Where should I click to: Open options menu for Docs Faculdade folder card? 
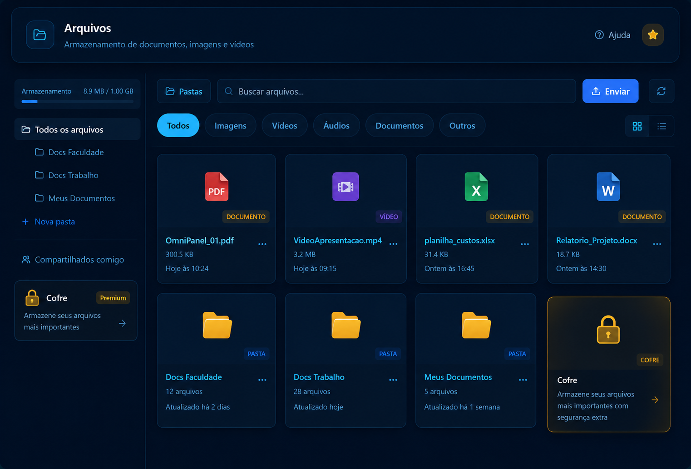coord(262,380)
